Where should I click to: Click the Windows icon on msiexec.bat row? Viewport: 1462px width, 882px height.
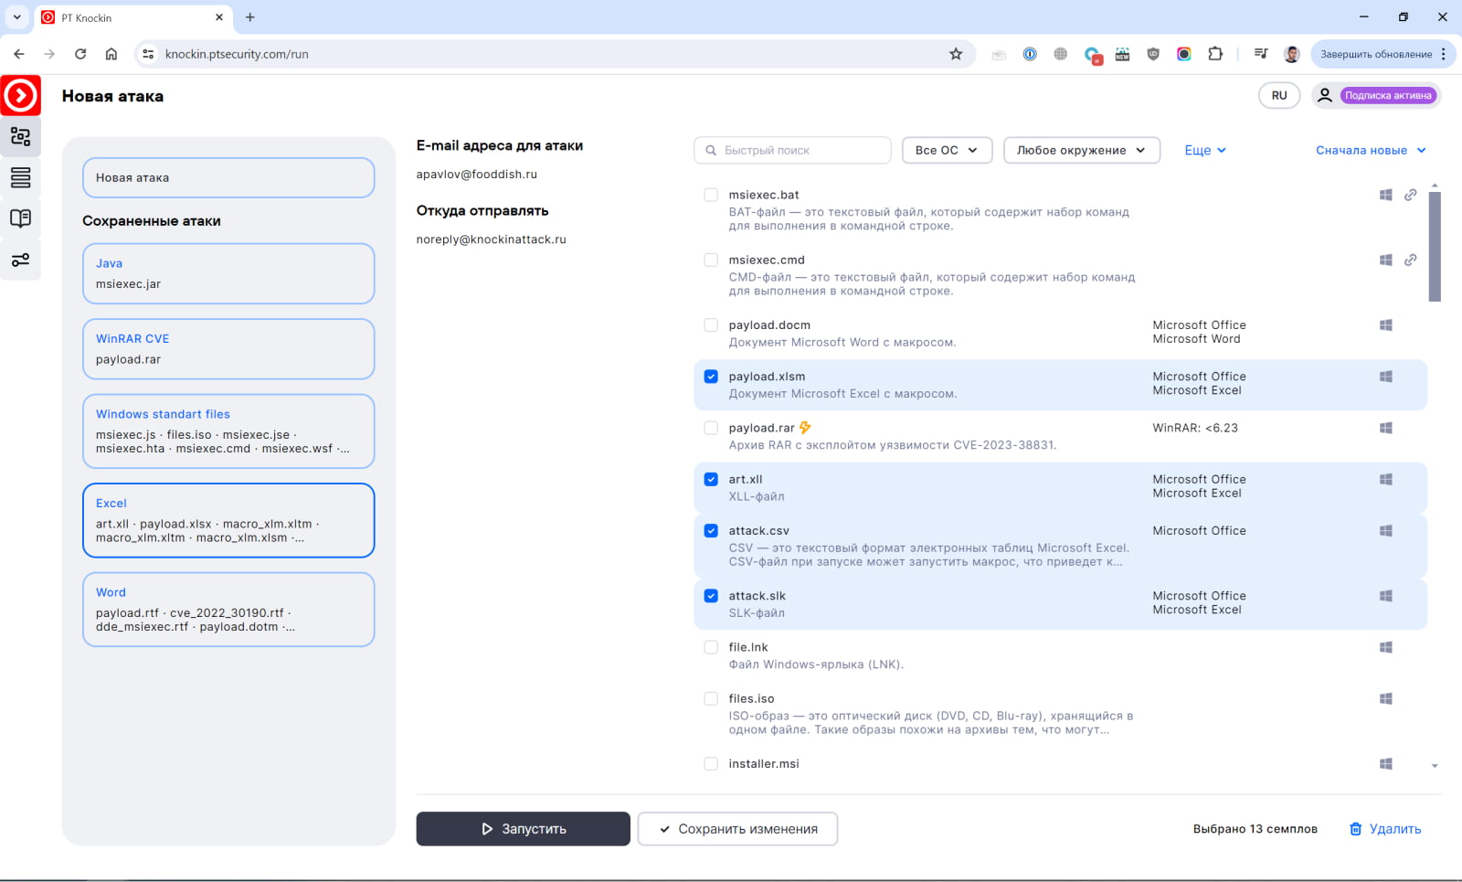[1386, 195]
